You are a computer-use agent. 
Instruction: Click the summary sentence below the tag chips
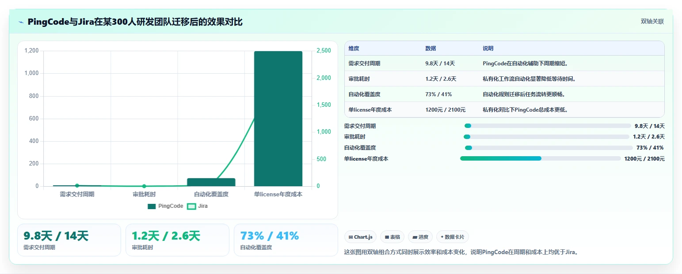[461, 252]
